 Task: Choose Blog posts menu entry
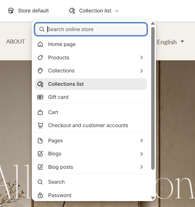[x=91, y=167]
